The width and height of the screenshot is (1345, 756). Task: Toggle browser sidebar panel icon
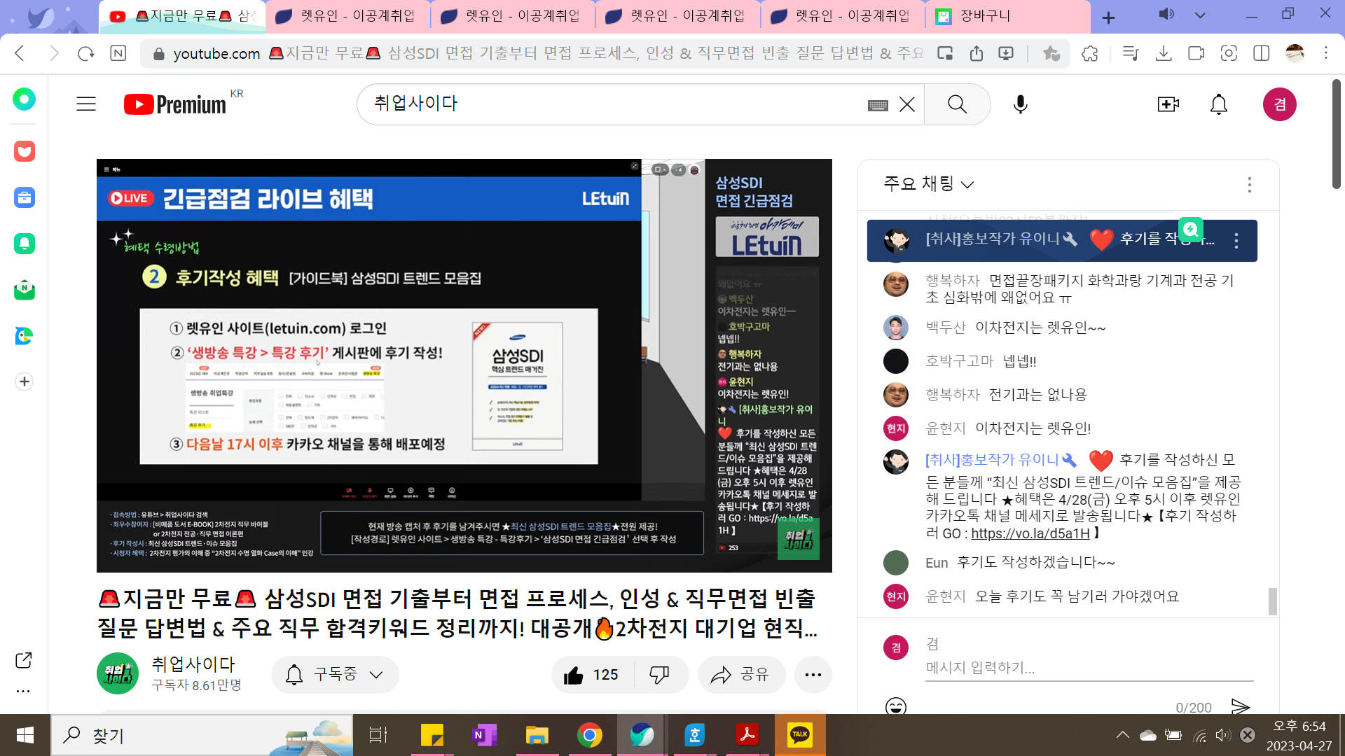tap(1261, 53)
